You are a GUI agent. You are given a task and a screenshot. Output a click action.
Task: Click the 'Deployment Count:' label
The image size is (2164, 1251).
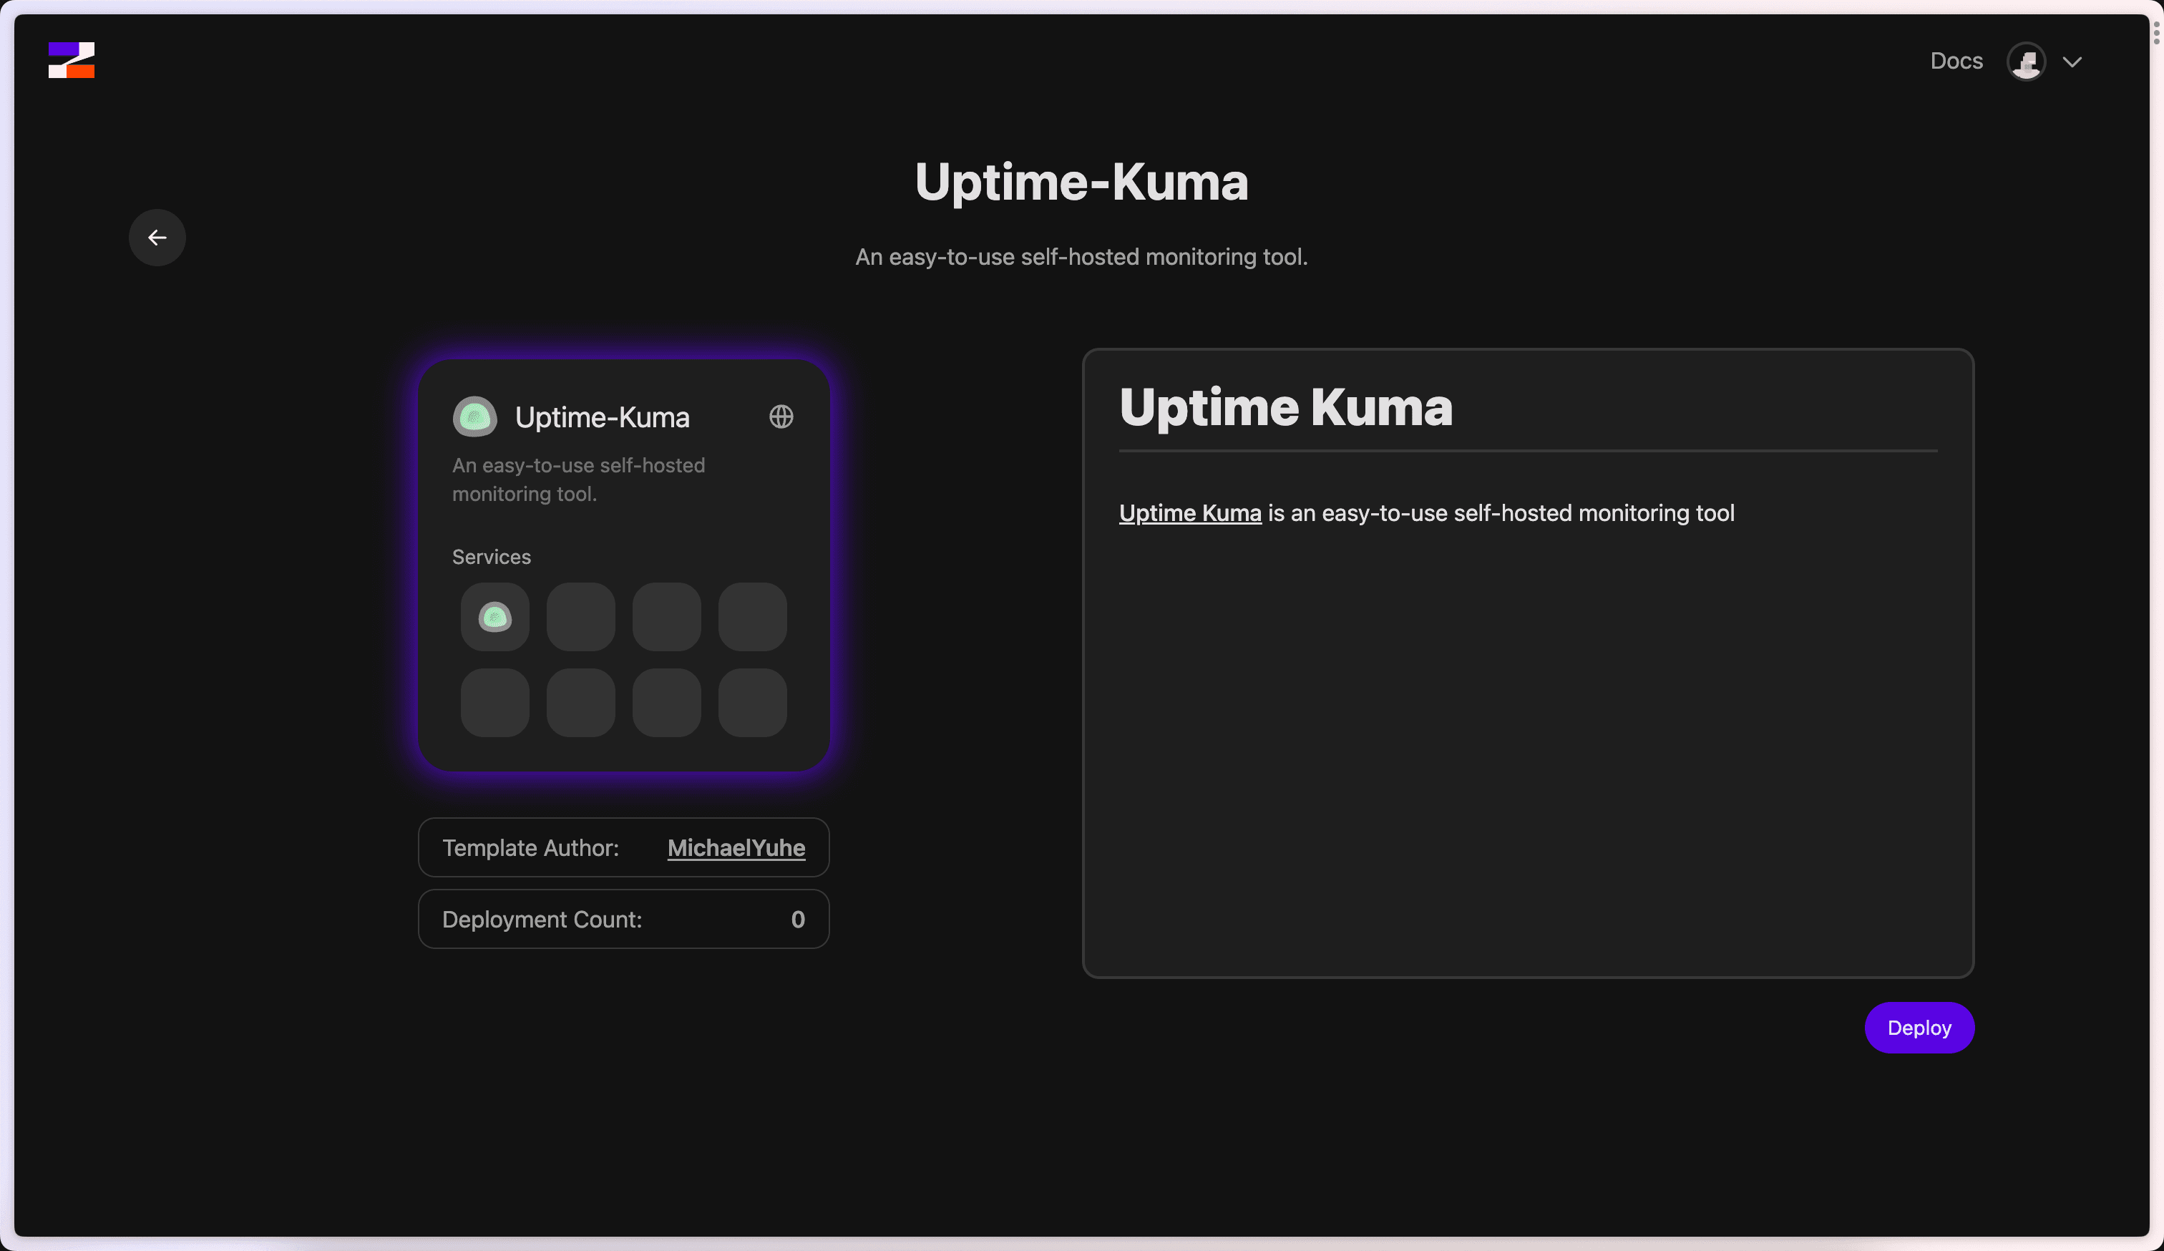tap(542, 920)
